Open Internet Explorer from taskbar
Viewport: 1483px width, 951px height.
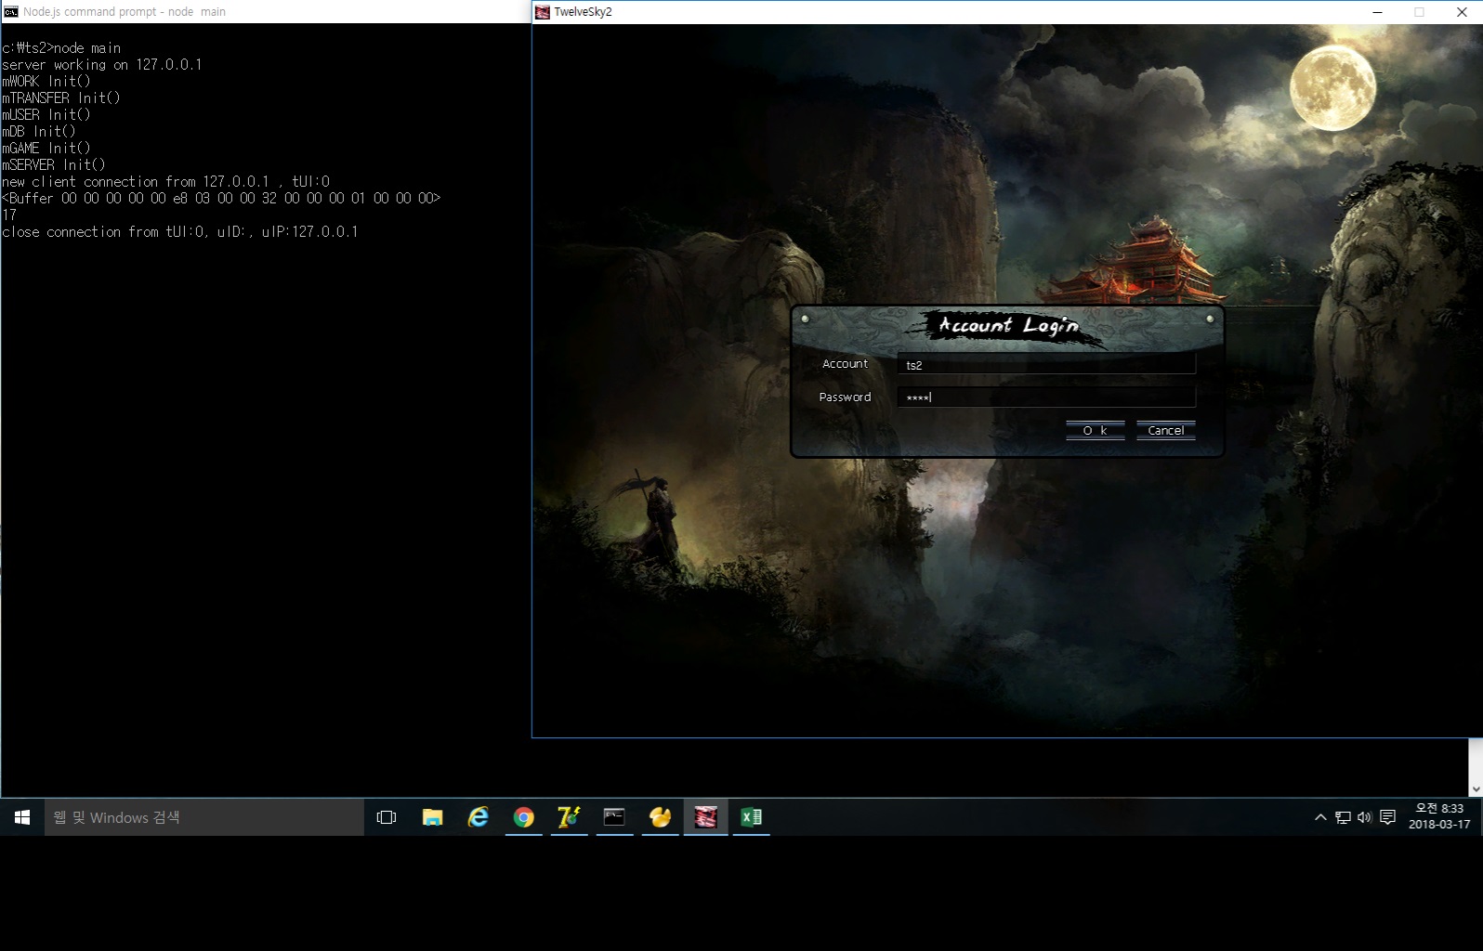click(478, 817)
